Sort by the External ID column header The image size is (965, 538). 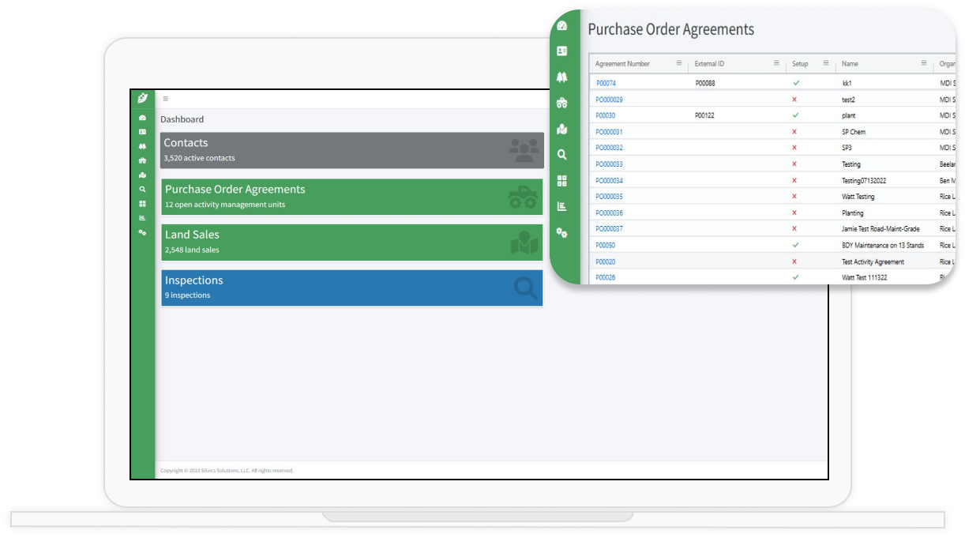pyautogui.click(x=709, y=64)
